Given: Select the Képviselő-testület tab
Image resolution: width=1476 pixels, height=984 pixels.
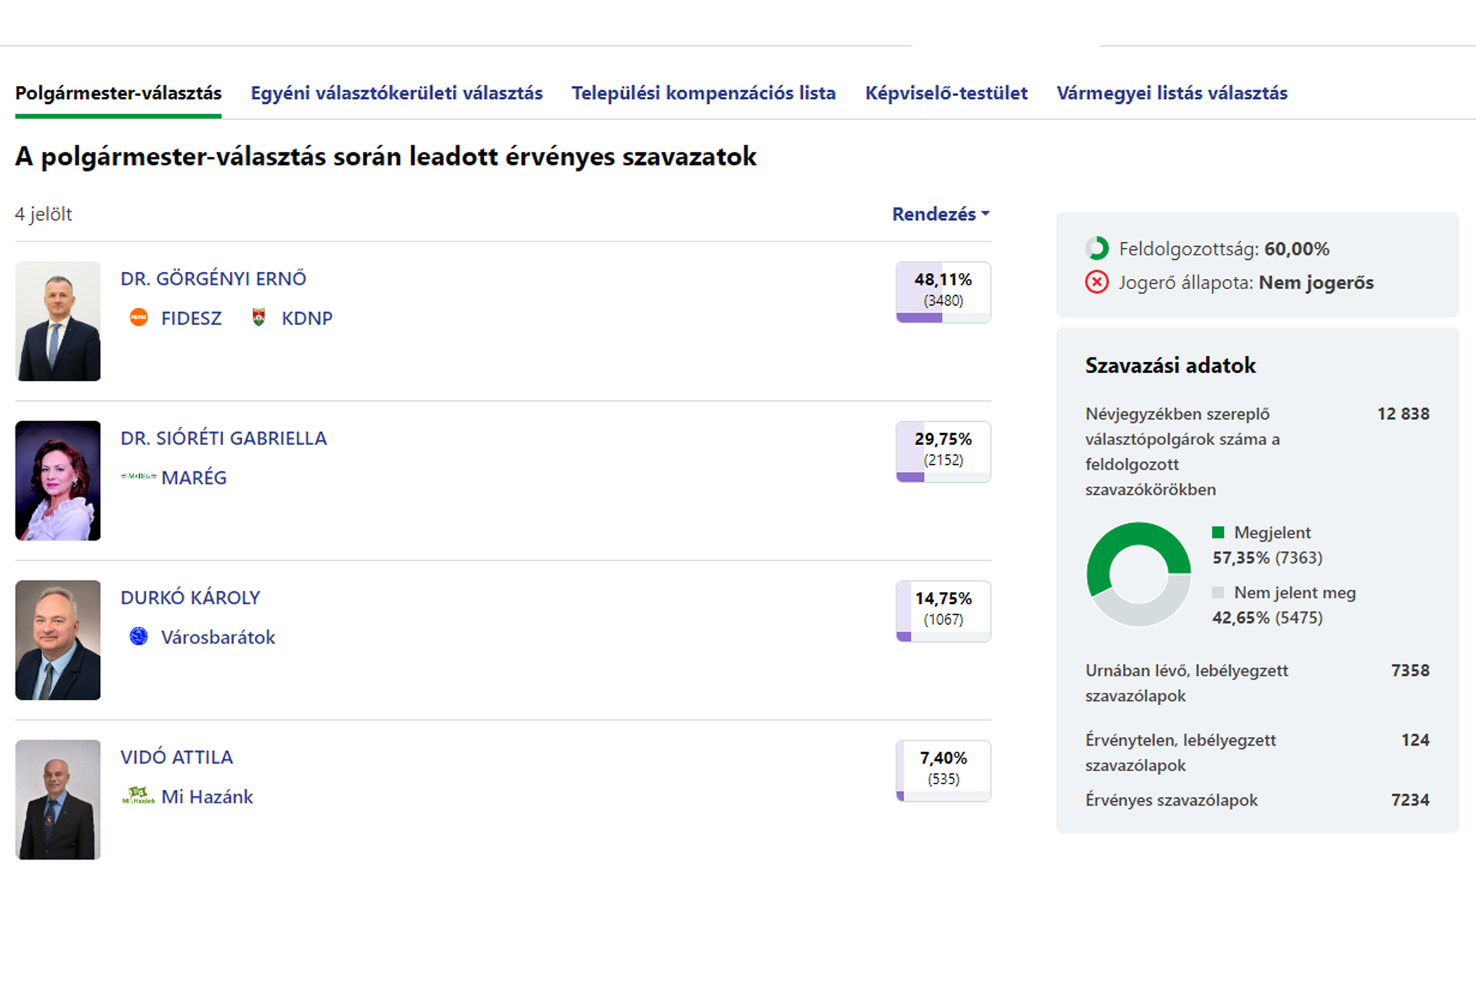Looking at the screenshot, I should 946,93.
